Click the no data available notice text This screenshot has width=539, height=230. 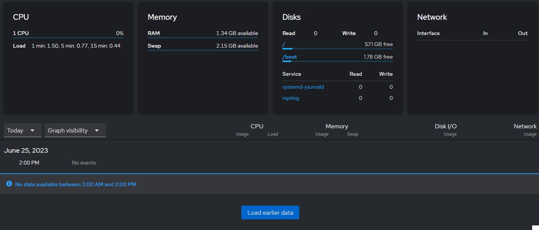click(75, 184)
